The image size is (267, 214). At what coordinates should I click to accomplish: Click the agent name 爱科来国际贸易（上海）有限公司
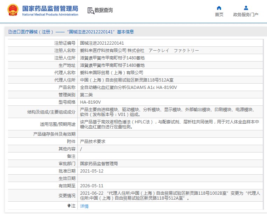click(111, 72)
